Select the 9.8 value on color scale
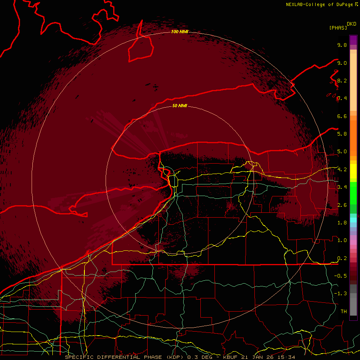The width and height of the screenshot is (360, 360). tap(342, 45)
